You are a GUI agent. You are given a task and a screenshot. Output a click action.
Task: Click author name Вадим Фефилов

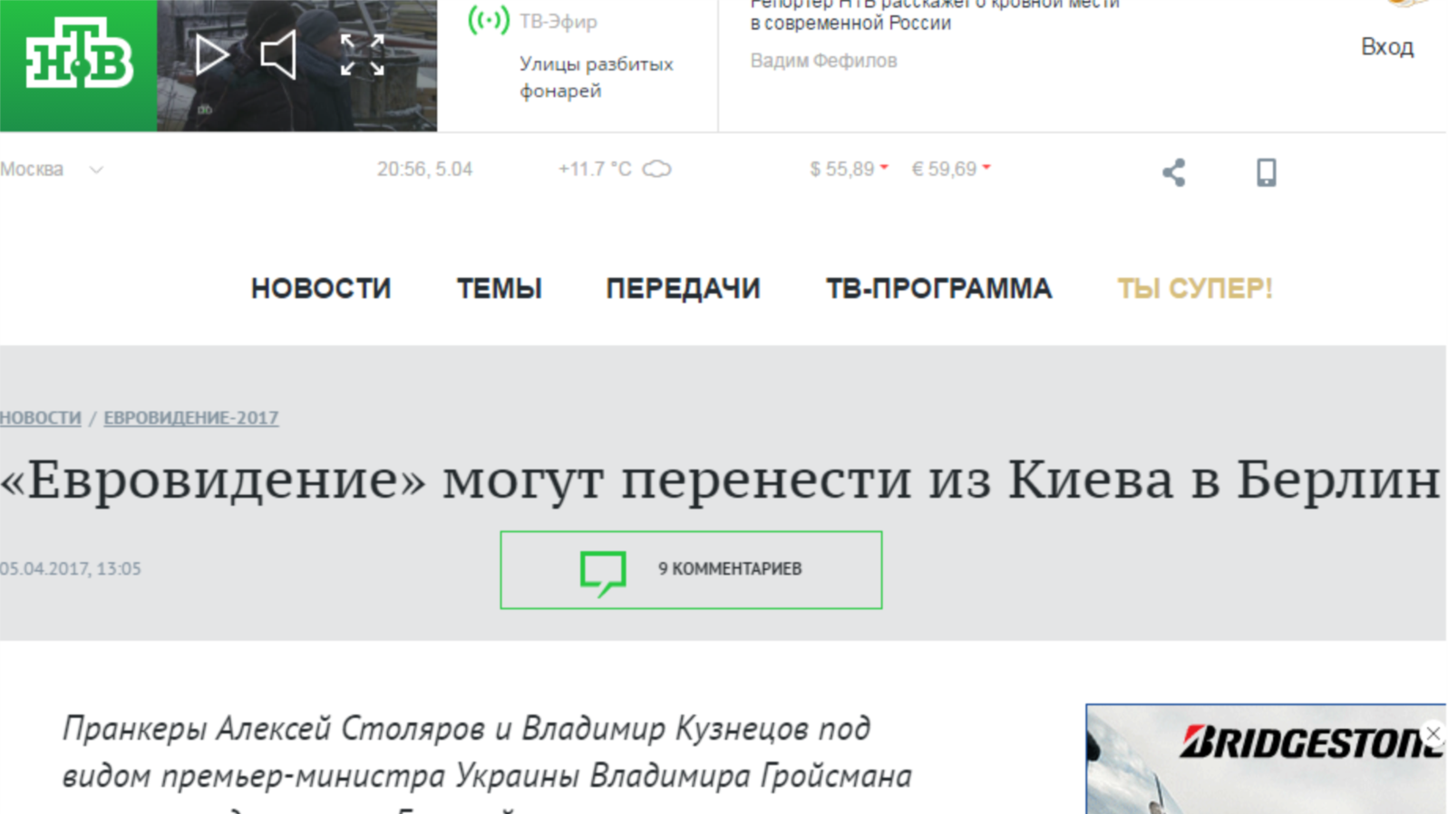click(823, 61)
